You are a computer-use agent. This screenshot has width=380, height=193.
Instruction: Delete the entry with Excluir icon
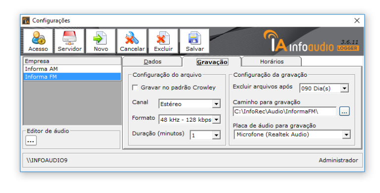point(163,41)
